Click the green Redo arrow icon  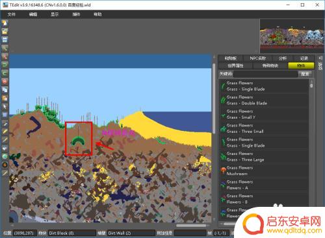click(x=5, y=73)
